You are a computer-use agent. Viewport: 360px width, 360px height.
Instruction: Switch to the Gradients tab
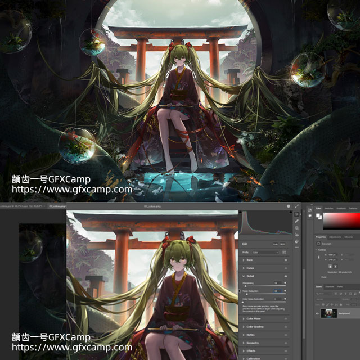[341, 208]
